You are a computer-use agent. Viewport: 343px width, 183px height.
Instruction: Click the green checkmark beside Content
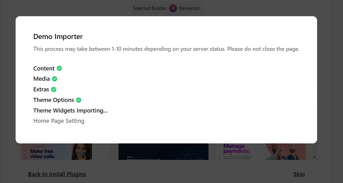[x=59, y=68]
